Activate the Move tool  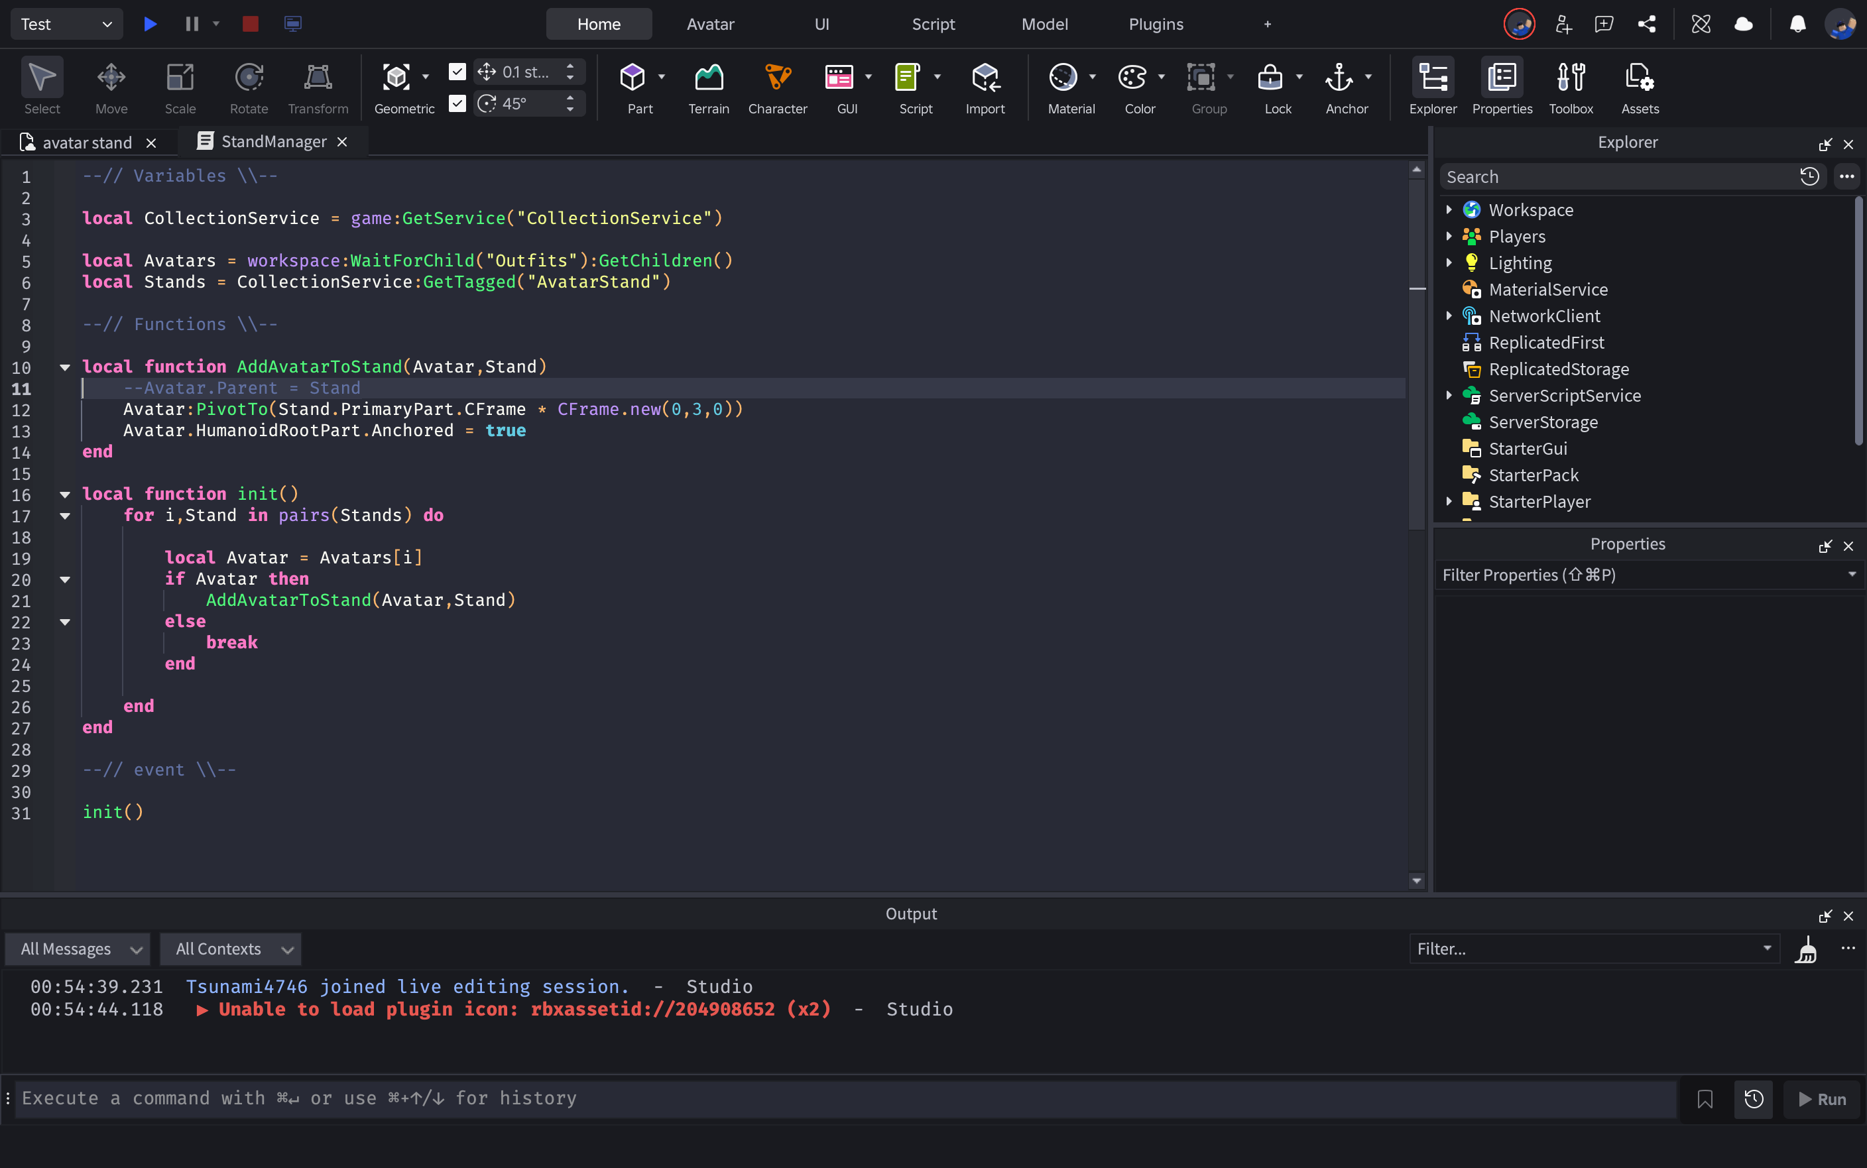tap(111, 86)
